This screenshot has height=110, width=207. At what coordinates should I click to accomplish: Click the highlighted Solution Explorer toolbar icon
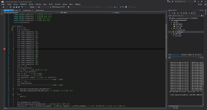[194, 13]
